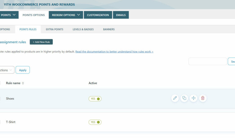This screenshot has width=235, height=138.
Task: Click the Rule name column header
Action: point(13,83)
